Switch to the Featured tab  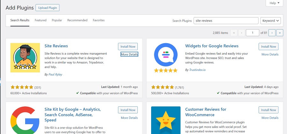point(40,20)
